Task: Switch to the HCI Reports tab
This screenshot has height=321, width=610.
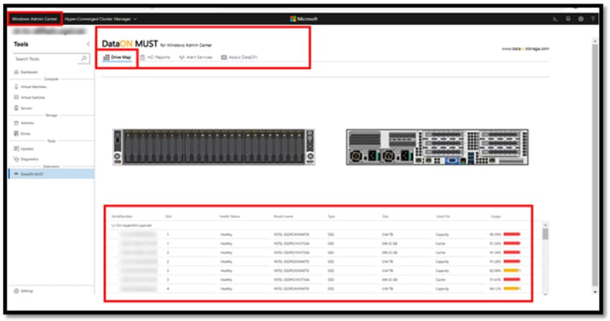Action: (155, 57)
